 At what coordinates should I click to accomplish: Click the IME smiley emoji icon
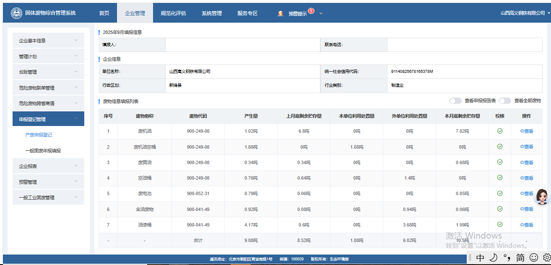(x=534, y=257)
